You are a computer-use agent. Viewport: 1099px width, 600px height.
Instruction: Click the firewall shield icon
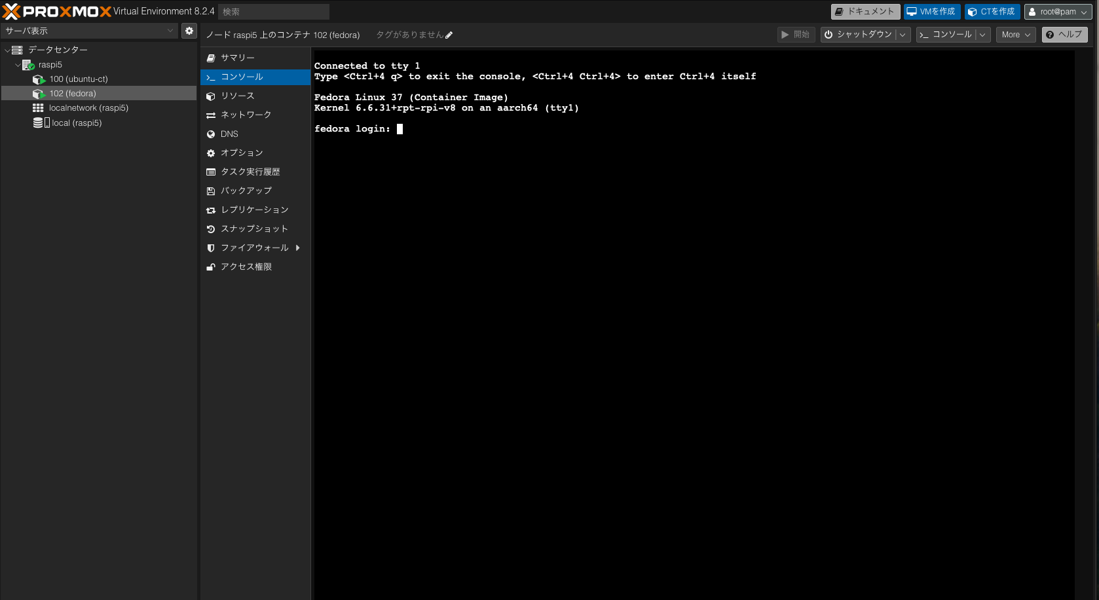click(x=211, y=248)
